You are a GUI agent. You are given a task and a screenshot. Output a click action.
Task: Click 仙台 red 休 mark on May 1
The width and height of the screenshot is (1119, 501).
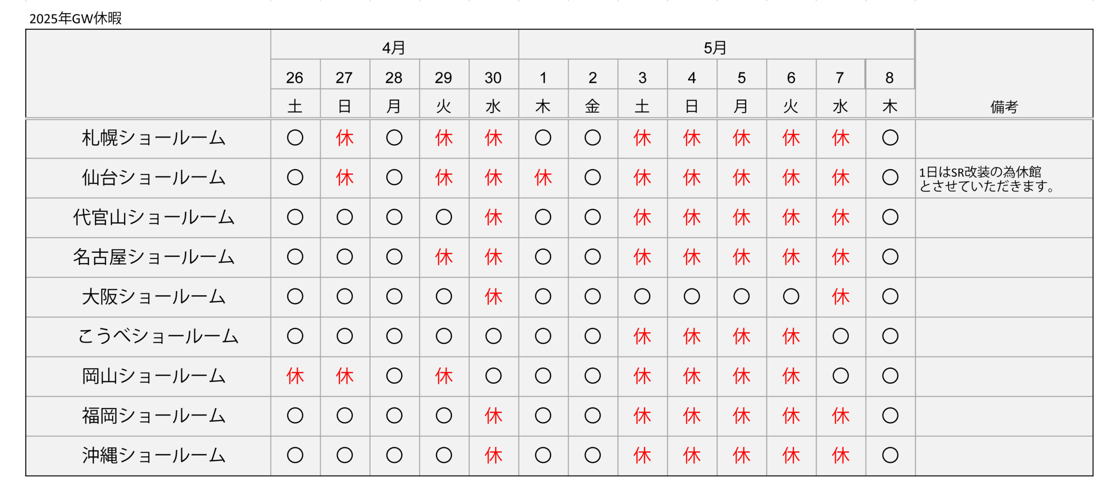pyautogui.click(x=543, y=177)
